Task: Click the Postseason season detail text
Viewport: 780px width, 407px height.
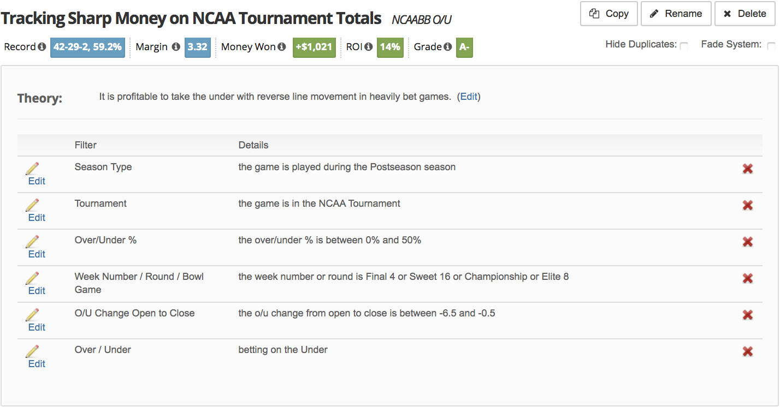Action: [347, 167]
